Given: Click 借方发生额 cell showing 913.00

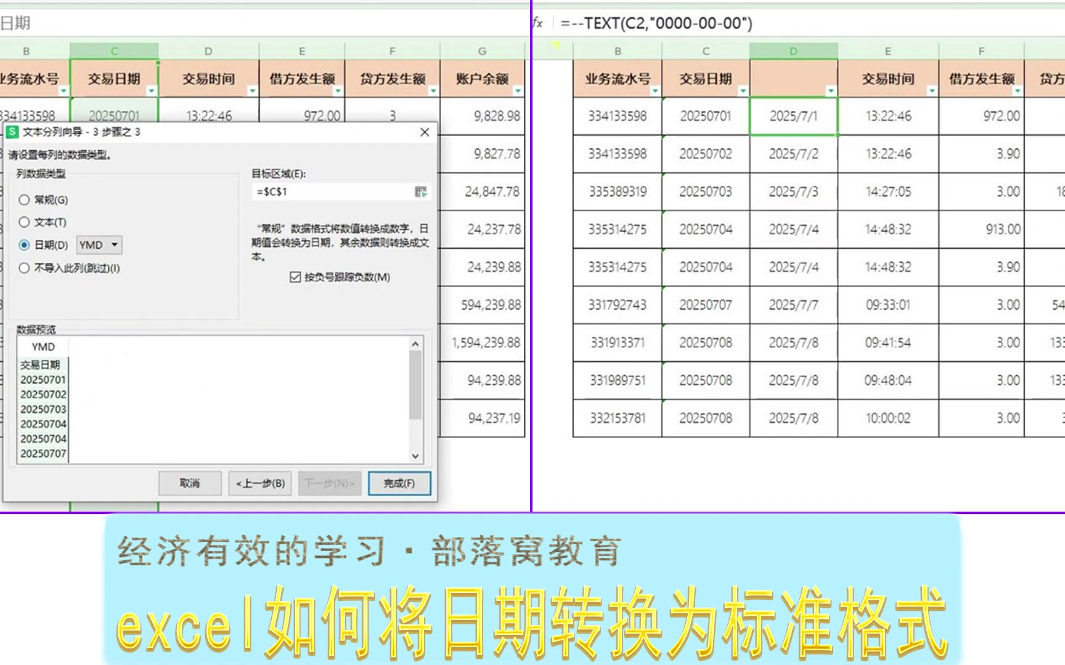Looking at the screenshot, I should tap(981, 230).
